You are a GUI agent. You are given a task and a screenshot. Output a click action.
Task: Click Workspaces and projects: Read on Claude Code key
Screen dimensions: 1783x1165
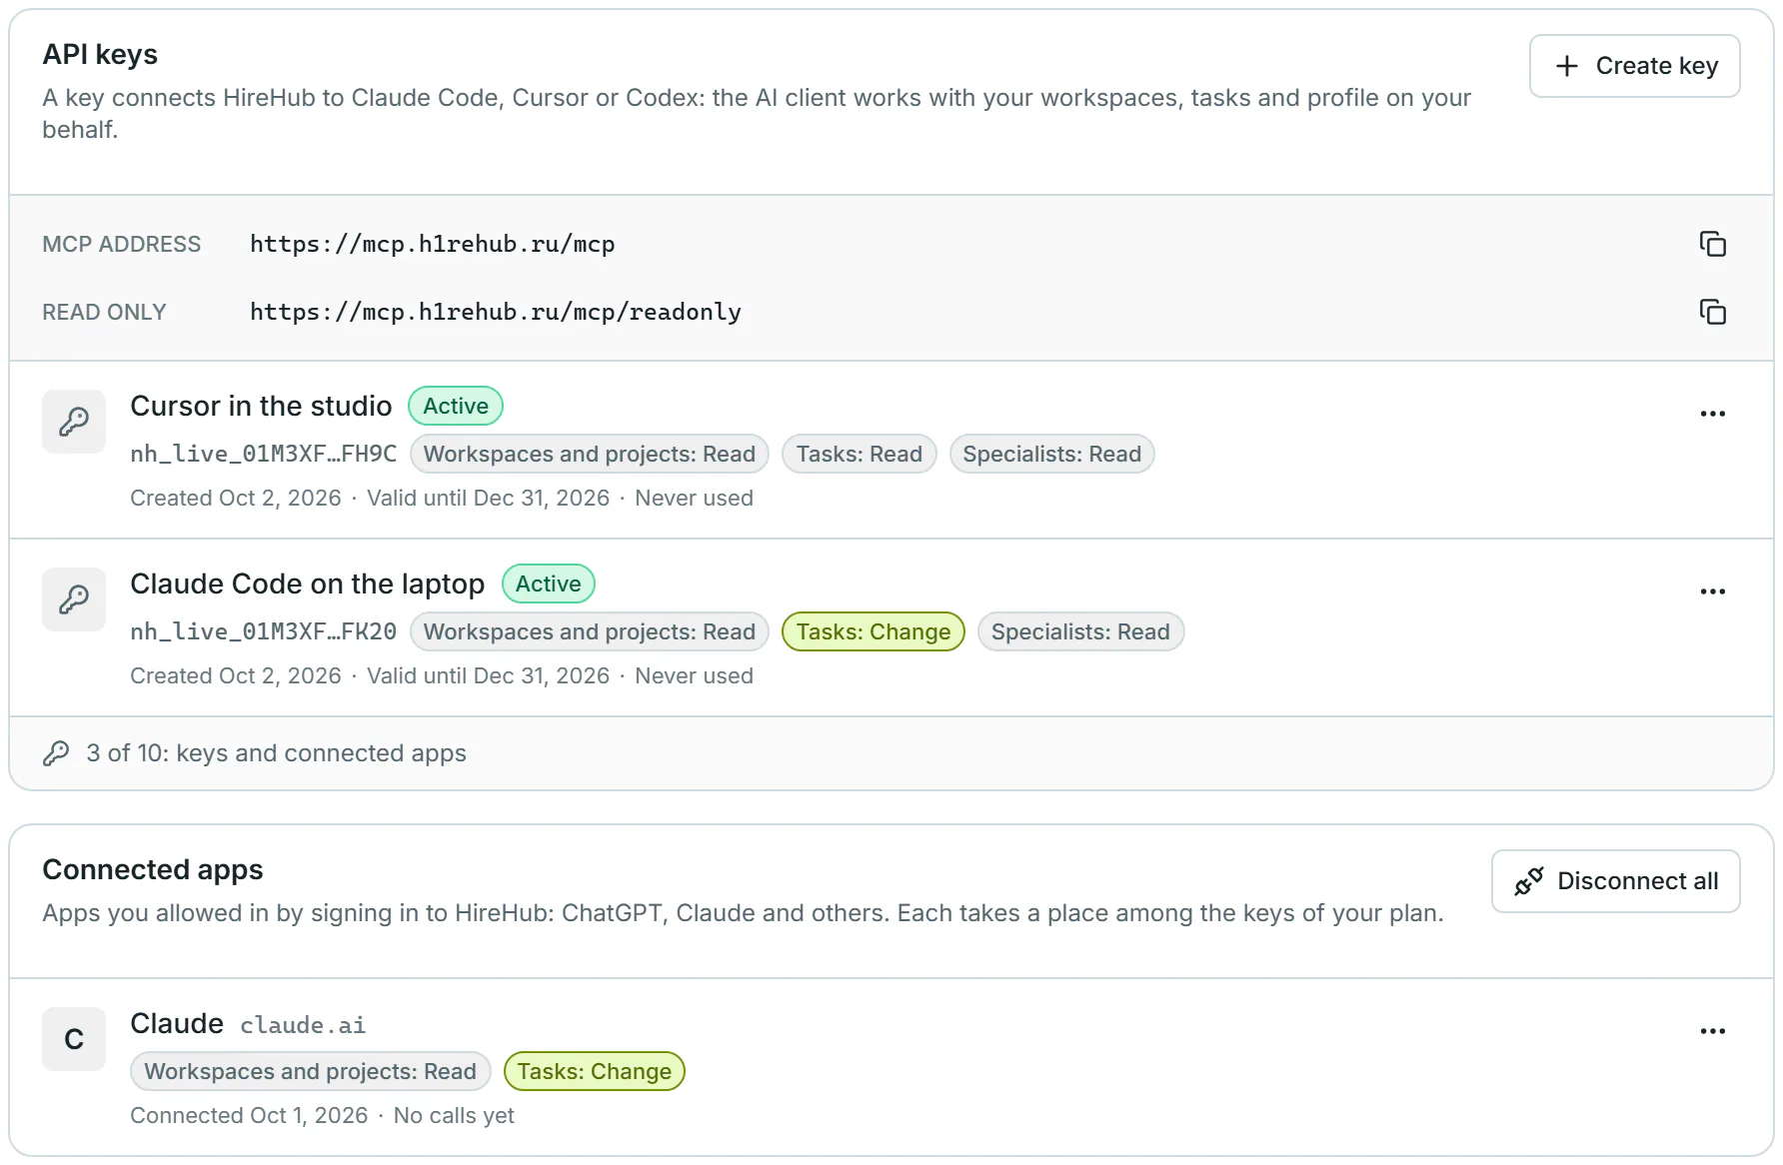pyautogui.click(x=589, y=631)
